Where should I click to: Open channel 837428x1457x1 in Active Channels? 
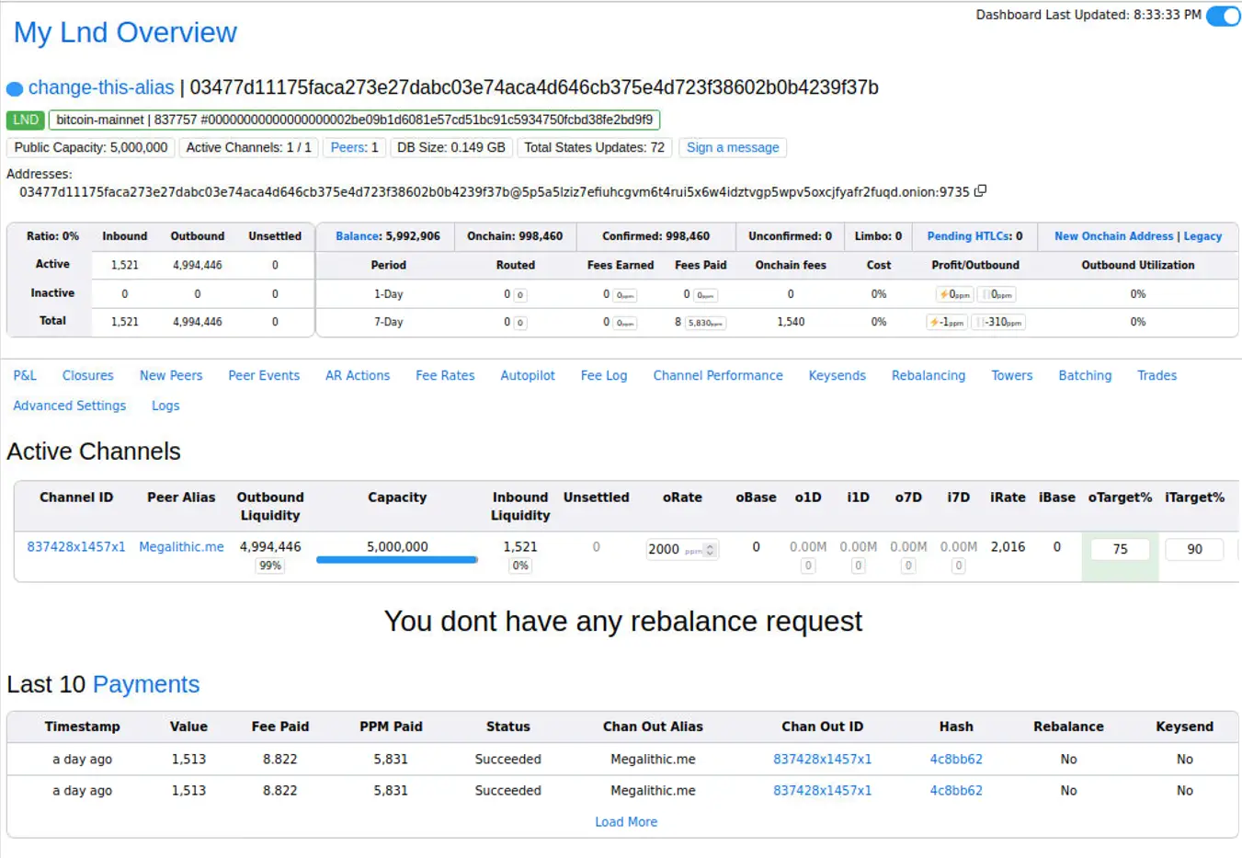[75, 546]
